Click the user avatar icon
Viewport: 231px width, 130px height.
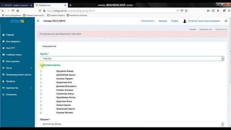(x=184, y=21)
